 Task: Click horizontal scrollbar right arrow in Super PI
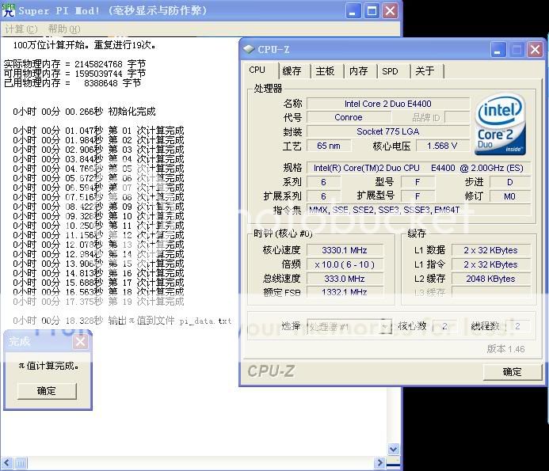[x=379, y=463]
